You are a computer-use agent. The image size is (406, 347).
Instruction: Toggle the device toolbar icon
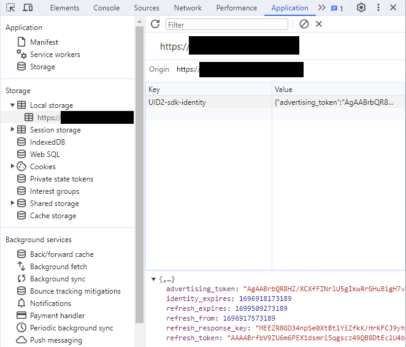tap(28, 8)
